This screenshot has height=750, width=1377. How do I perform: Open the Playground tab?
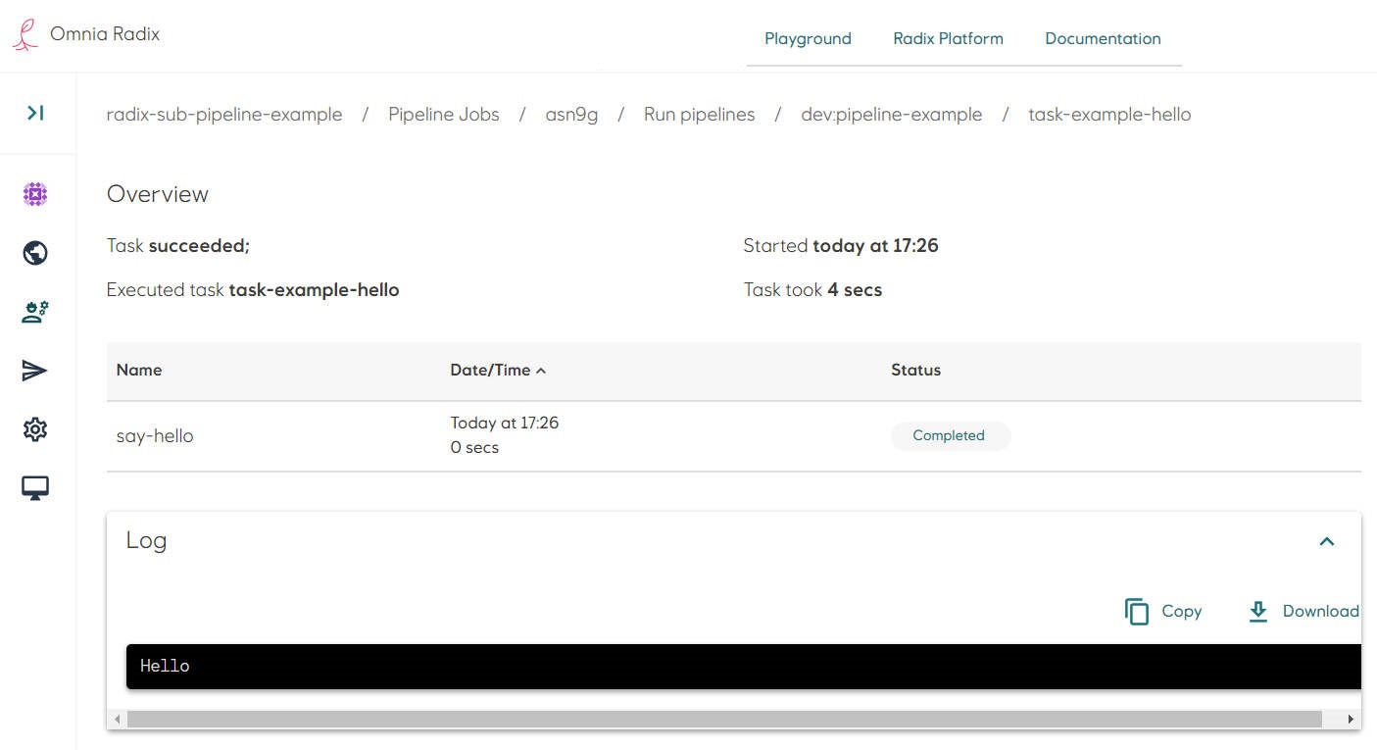808,39
